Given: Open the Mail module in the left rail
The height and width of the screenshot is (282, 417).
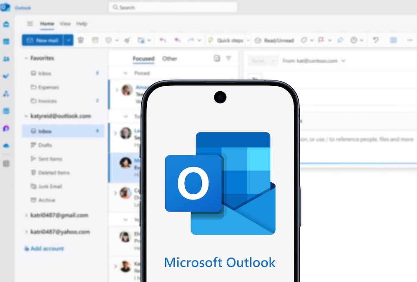Looking at the screenshot, I should [6, 25].
